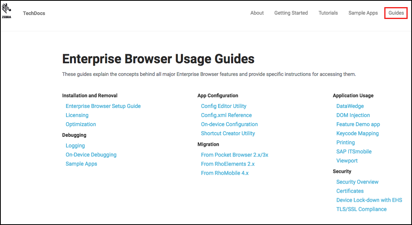The height and width of the screenshot is (225, 412).
Task: Open Sample Apps under Debugging
Action: [81, 164]
